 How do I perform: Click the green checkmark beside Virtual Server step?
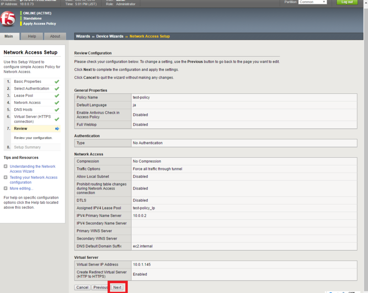[x=57, y=119]
